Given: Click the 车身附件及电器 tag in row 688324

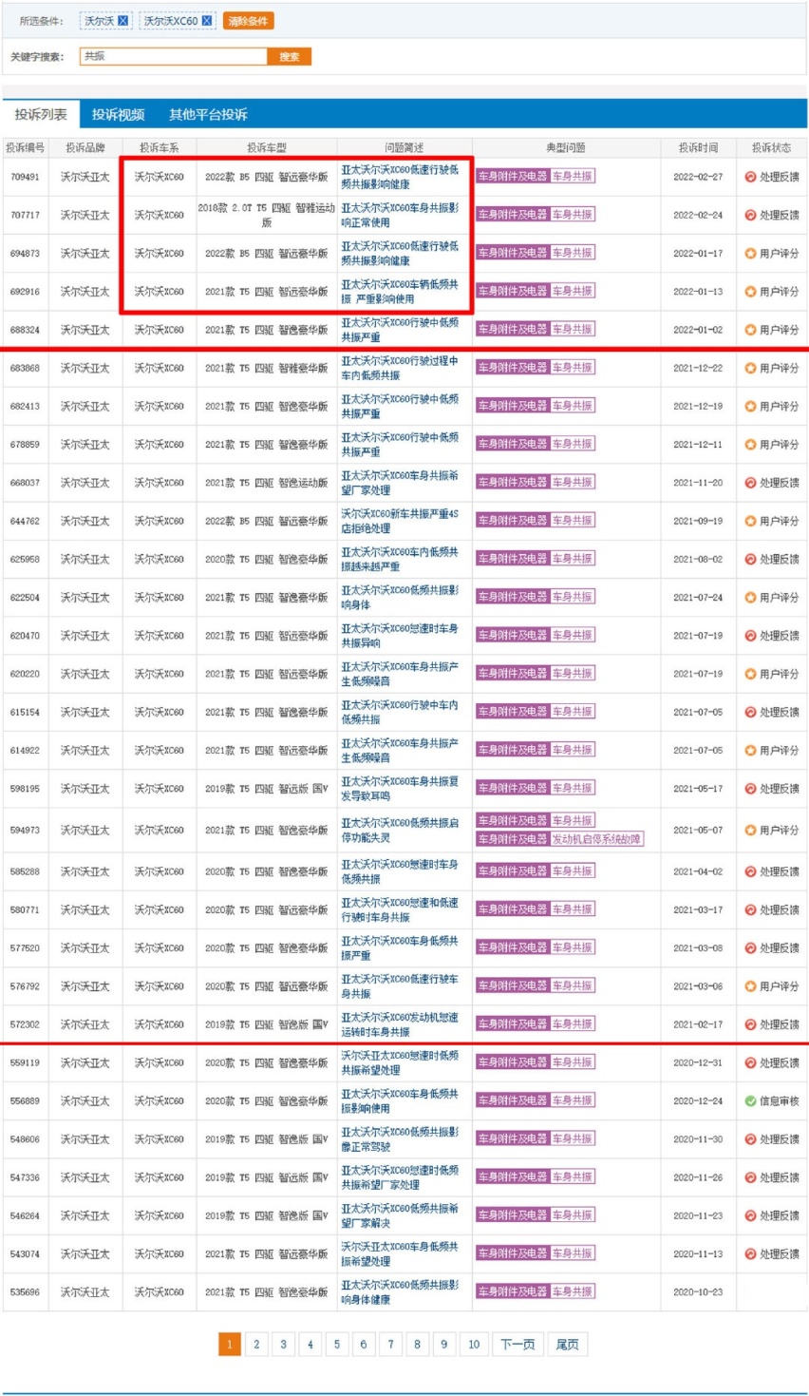Looking at the screenshot, I should 513,329.
